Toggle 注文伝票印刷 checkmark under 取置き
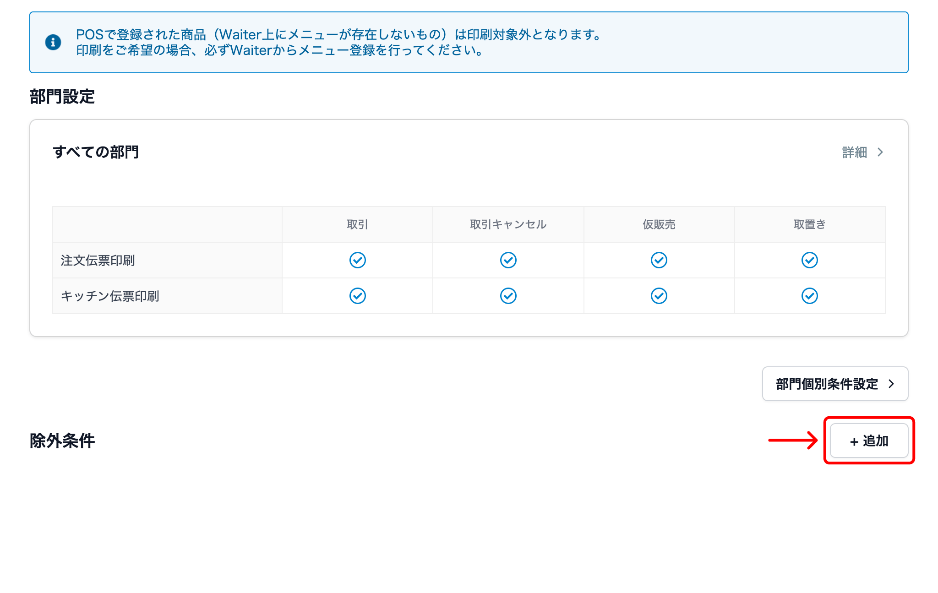The image size is (938, 593). pos(809,260)
